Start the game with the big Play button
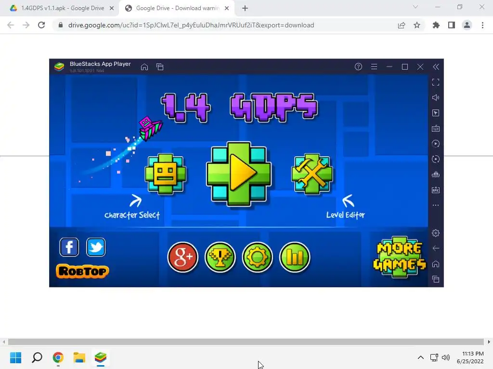 pos(239,173)
